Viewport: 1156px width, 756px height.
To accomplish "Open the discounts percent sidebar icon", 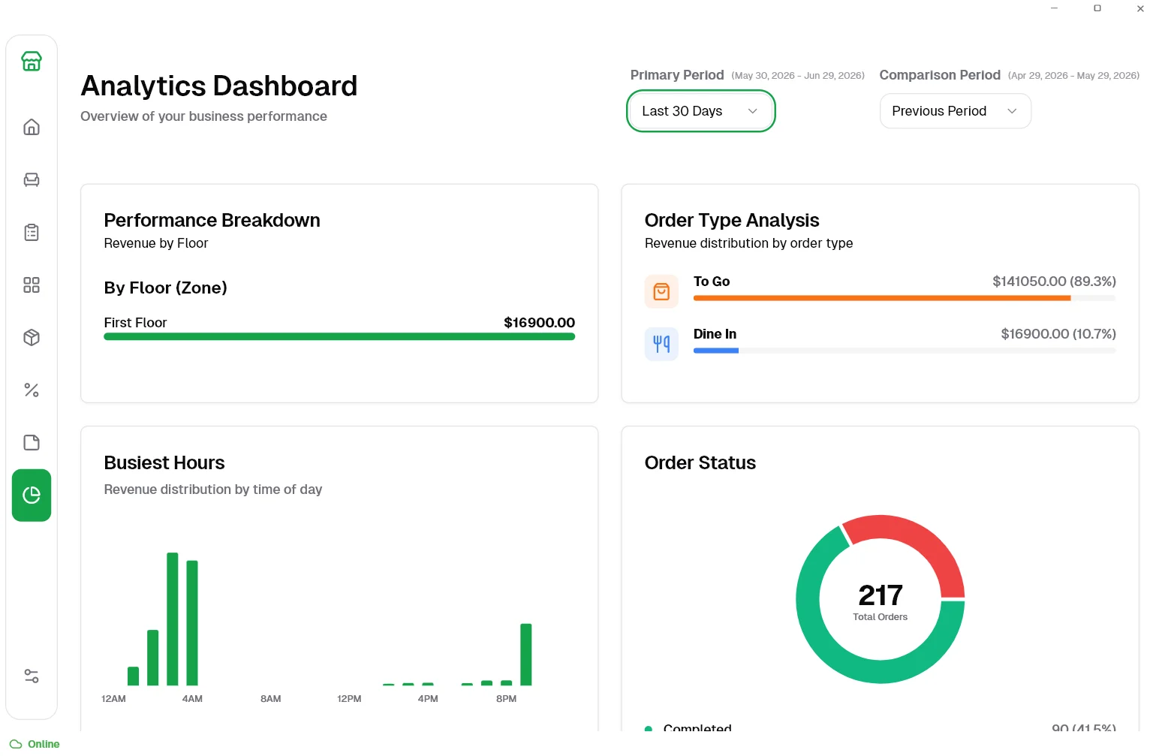I will 32,390.
